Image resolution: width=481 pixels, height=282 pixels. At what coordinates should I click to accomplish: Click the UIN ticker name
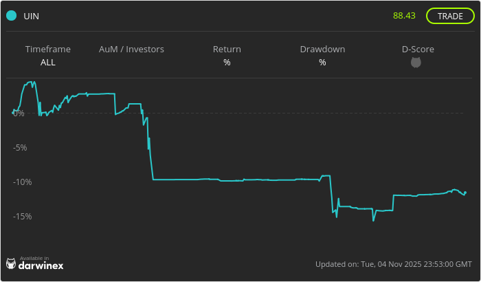(31, 16)
